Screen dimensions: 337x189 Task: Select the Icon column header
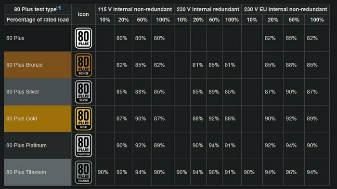(x=83, y=14)
